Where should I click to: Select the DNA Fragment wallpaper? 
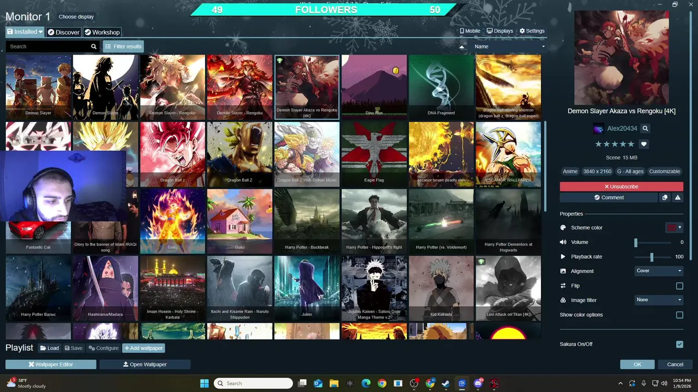click(x=441, y=87)
